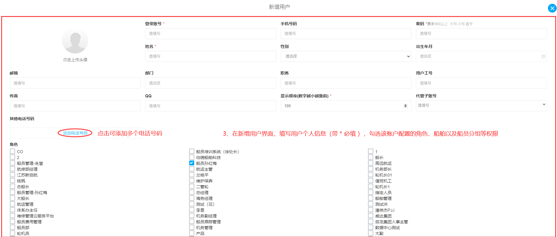Enable the 船舶管理 checkbox
Screen dimensions: 557x237
[370, 198]
